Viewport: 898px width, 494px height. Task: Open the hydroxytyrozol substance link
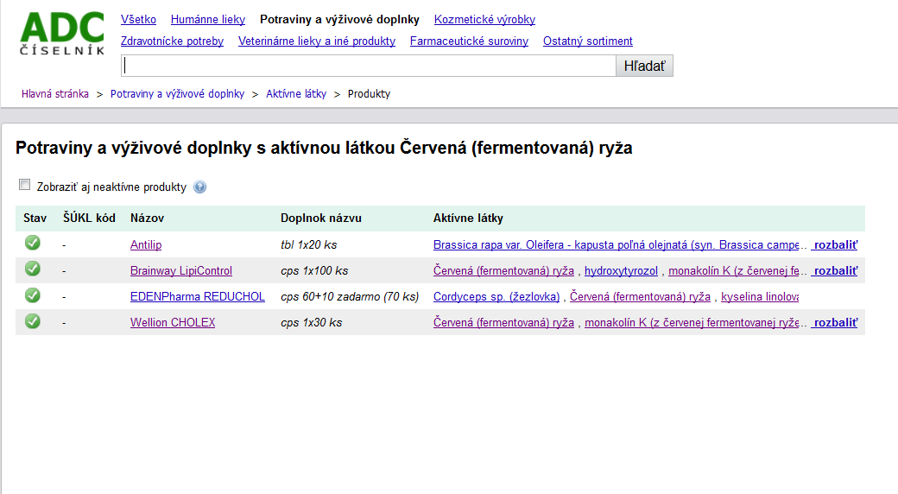[621, 270]
